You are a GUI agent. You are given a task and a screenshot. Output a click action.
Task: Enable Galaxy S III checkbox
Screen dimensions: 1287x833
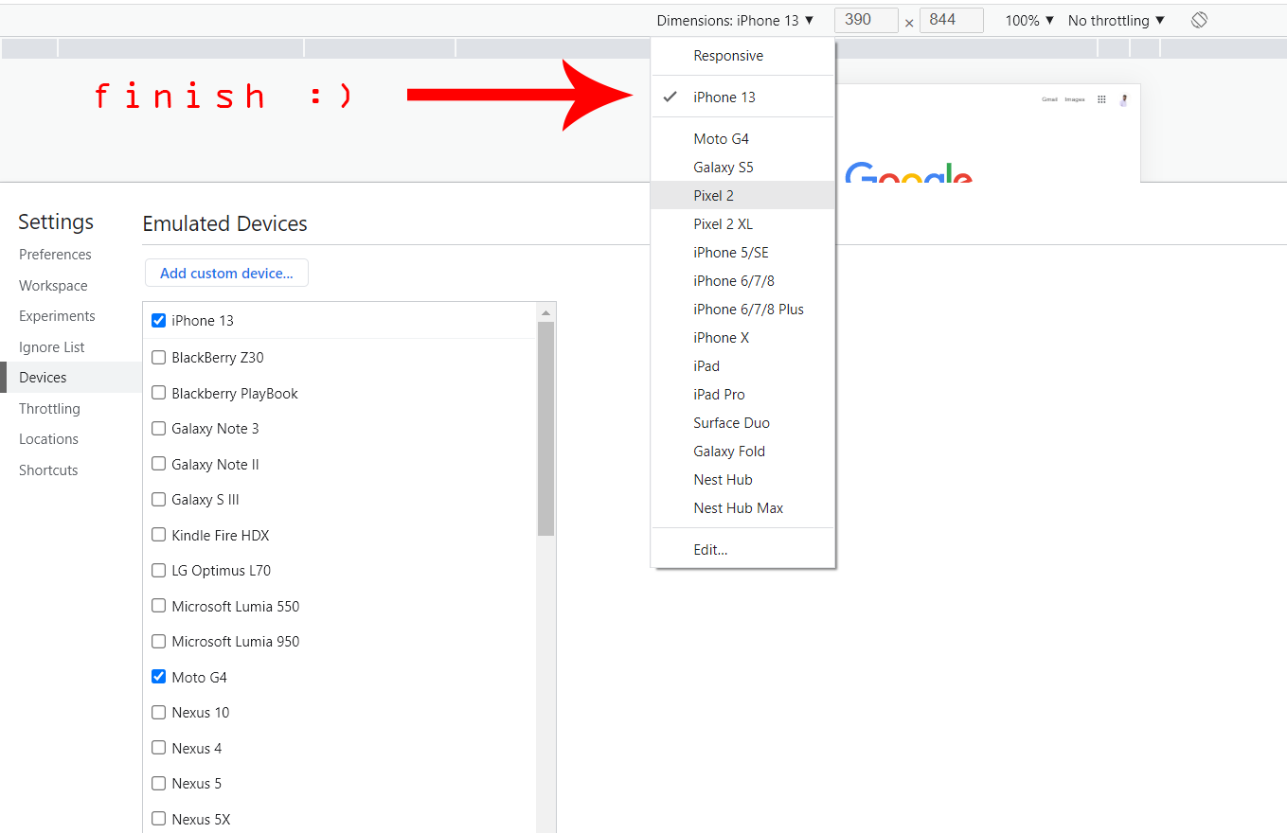159,499
